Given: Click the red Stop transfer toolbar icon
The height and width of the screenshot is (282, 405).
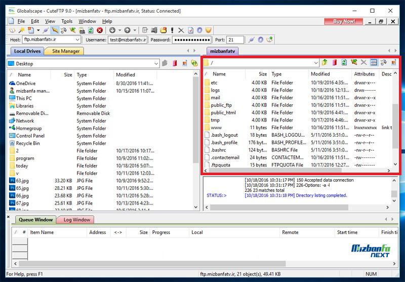Looking at the screenshot, I should click(100, 30).
